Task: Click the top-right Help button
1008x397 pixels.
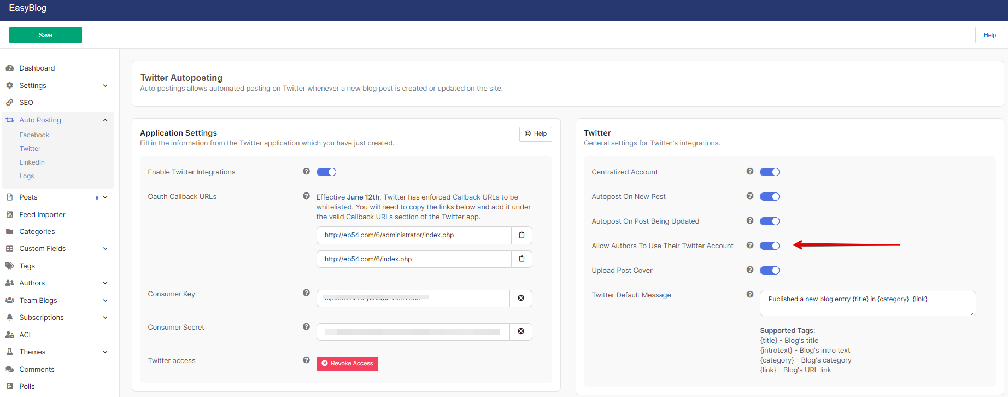Action: click(x=989, y=35)
